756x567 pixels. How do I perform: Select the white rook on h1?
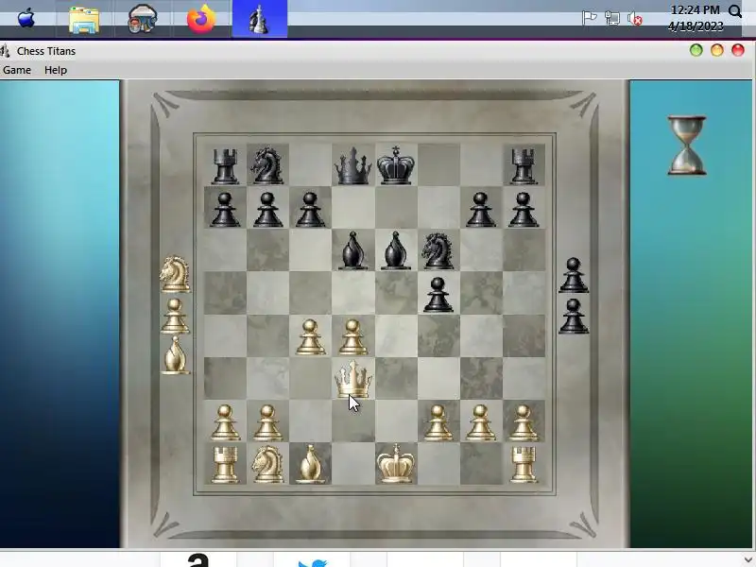tap(524, 464)
